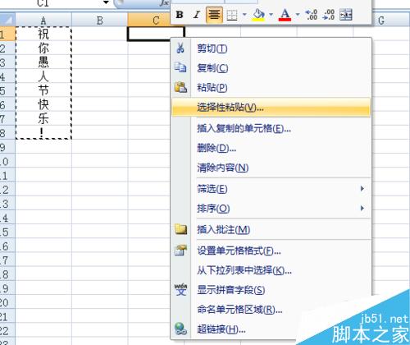
Task: Click the Center alignment button
Action: coord(214,15)
